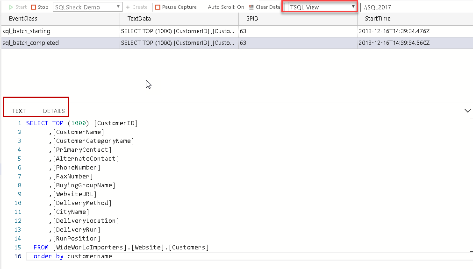Image resolution: width=473 pixels, height=269 pixels.
Task: Click [CustomerName] on line 2
Action: tap(79, 132)
